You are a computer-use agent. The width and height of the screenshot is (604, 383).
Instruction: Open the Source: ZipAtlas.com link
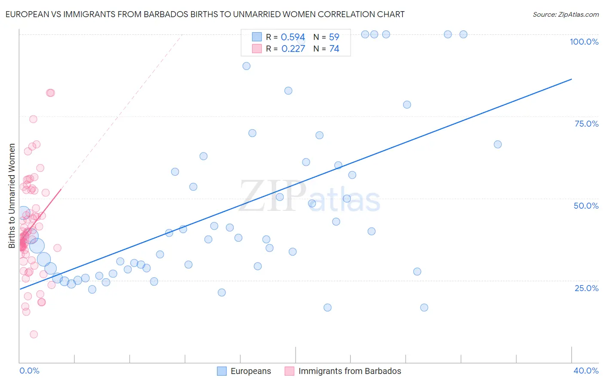[565, 14]
